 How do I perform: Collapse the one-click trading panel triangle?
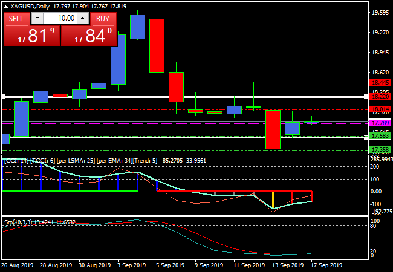(x=6, y=7)
